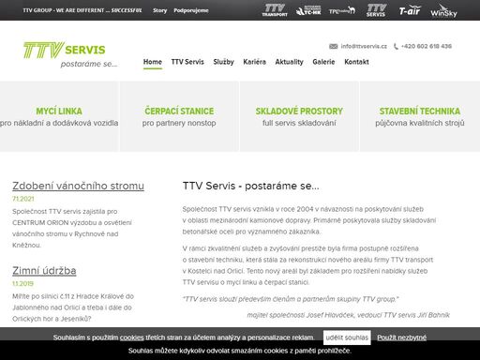Click the 1.1.2019 article date
Viewport: 480px width, 360px height.
[22, 284]
